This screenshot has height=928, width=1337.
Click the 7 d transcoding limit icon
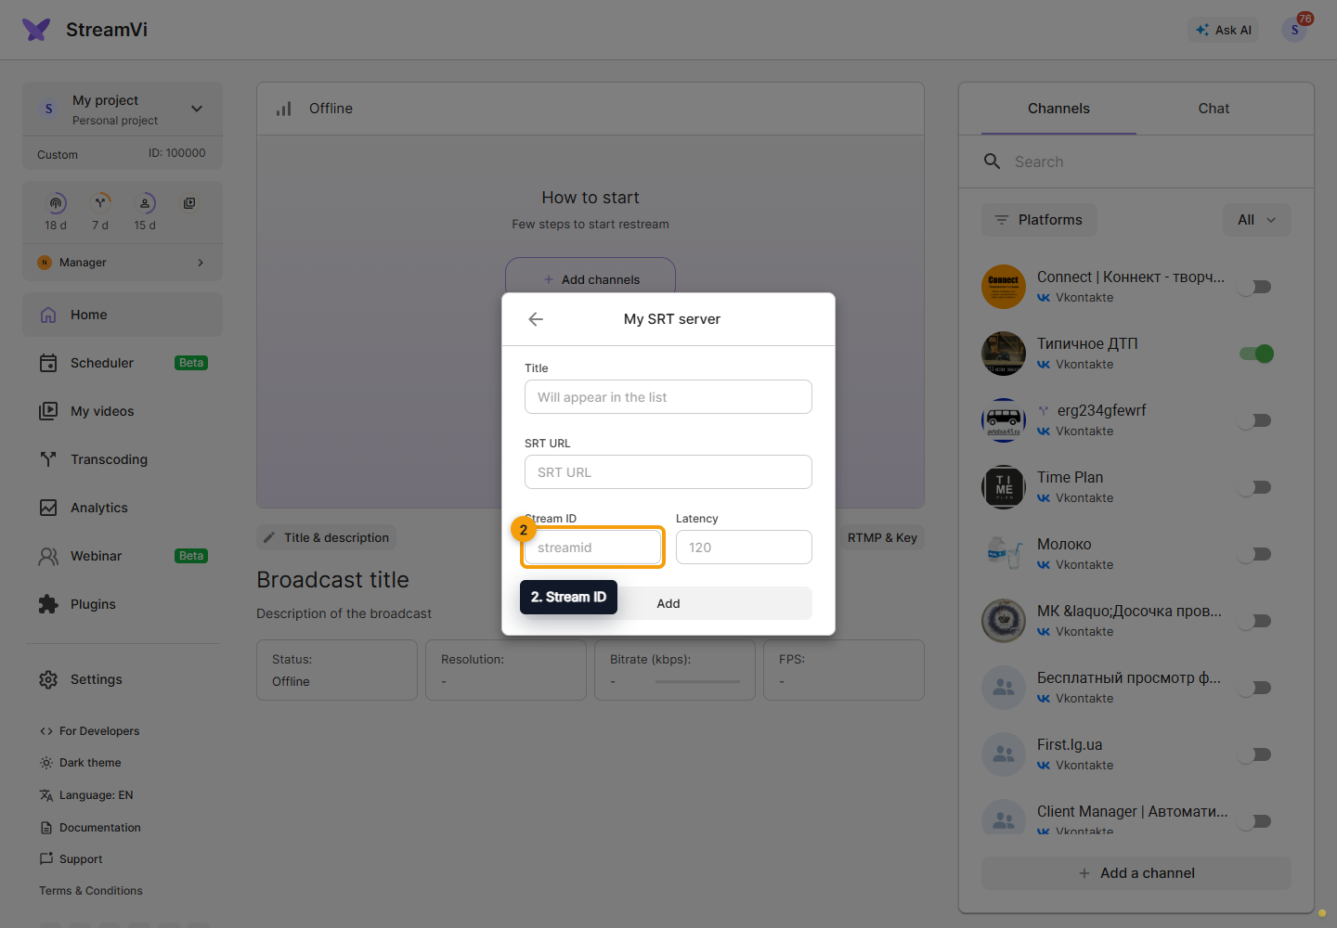(100, 203)
